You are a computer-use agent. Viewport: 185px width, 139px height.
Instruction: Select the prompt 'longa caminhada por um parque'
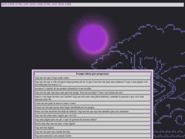(92, 107)
